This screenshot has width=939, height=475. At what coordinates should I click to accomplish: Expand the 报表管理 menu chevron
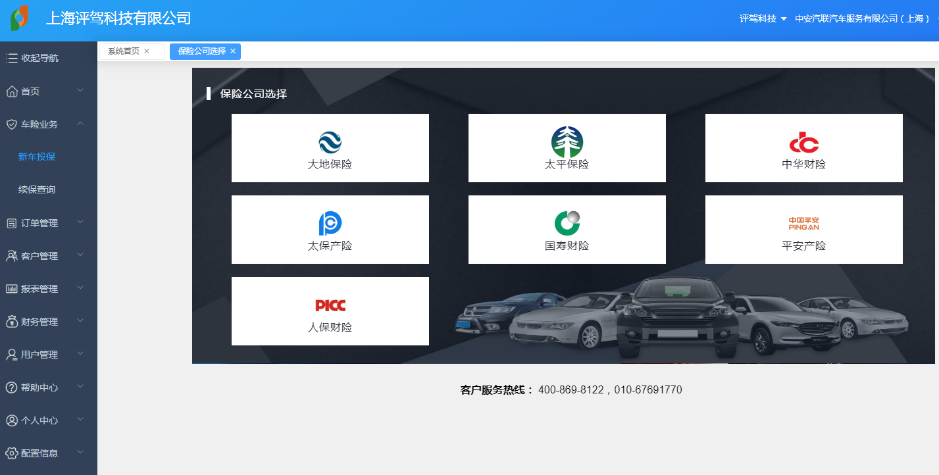(x=80, y=287)
